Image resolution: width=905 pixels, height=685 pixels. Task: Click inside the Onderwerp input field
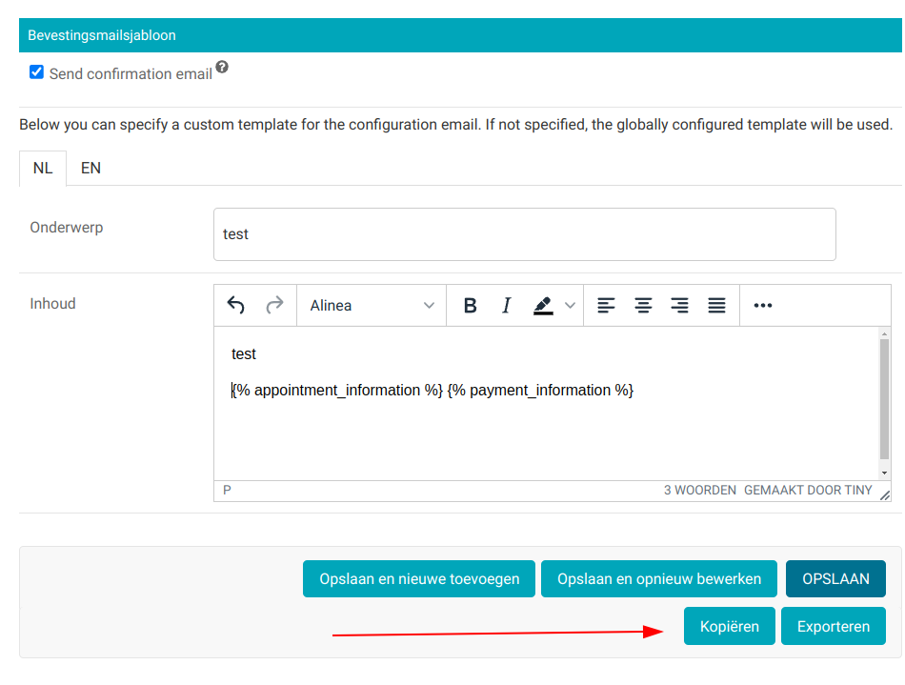pyautogui.click(x=524, y=233)
